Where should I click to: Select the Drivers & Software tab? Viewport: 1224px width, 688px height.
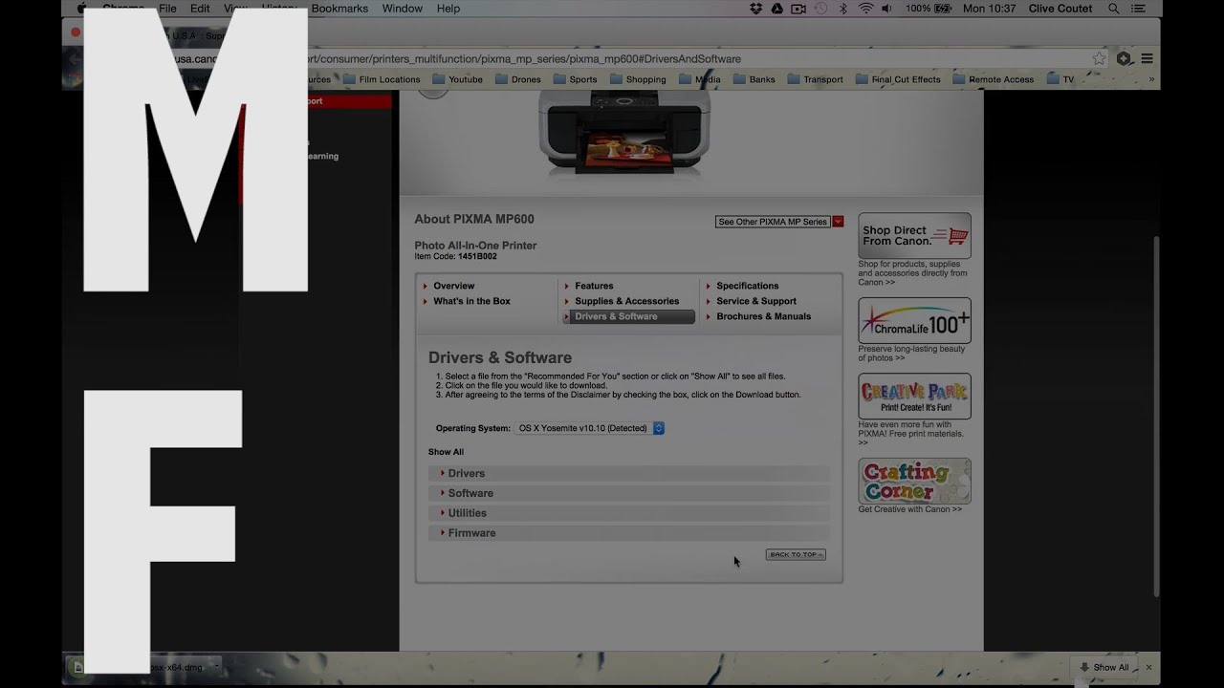[628, 316]
